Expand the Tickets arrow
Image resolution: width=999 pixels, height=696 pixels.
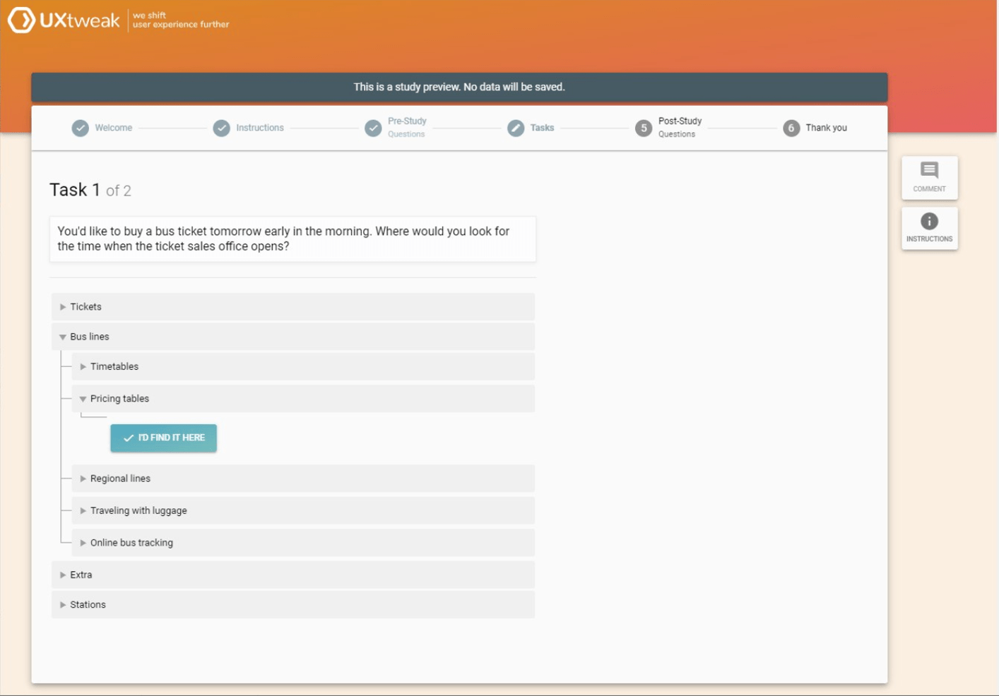click(x=63, y=307)
